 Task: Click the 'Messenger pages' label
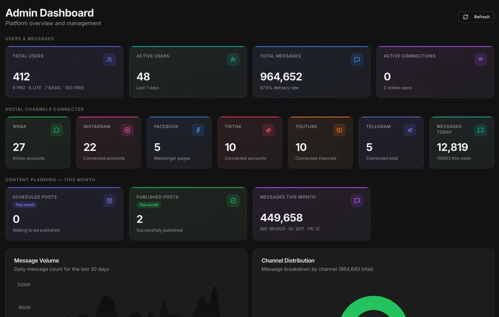click(x=172, y=158)
